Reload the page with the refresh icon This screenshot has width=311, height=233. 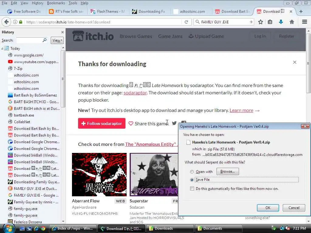(186, 22)
